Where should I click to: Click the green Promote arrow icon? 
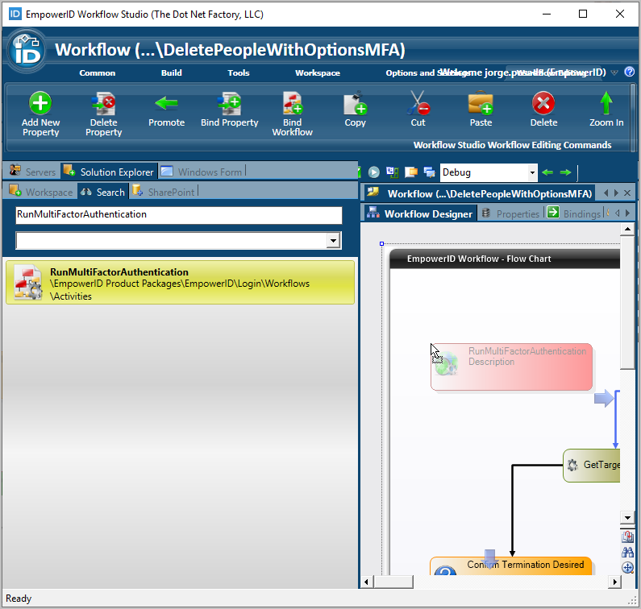coord(166,103)
